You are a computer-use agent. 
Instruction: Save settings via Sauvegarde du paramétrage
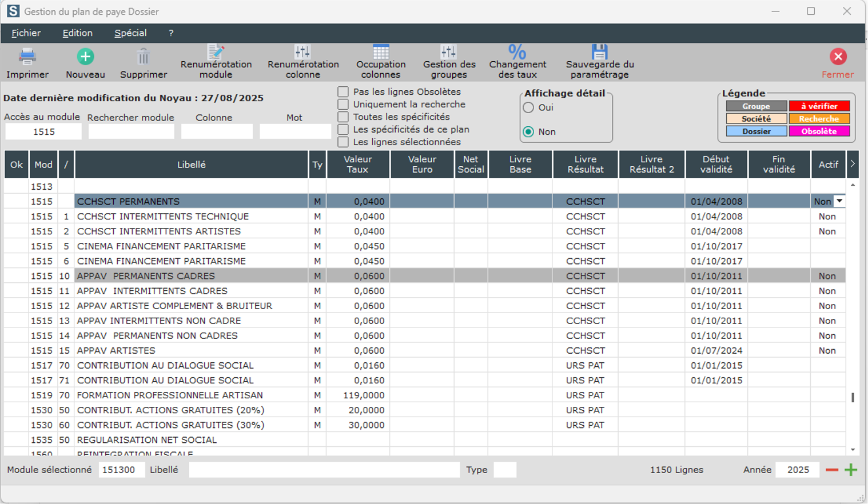599,53
